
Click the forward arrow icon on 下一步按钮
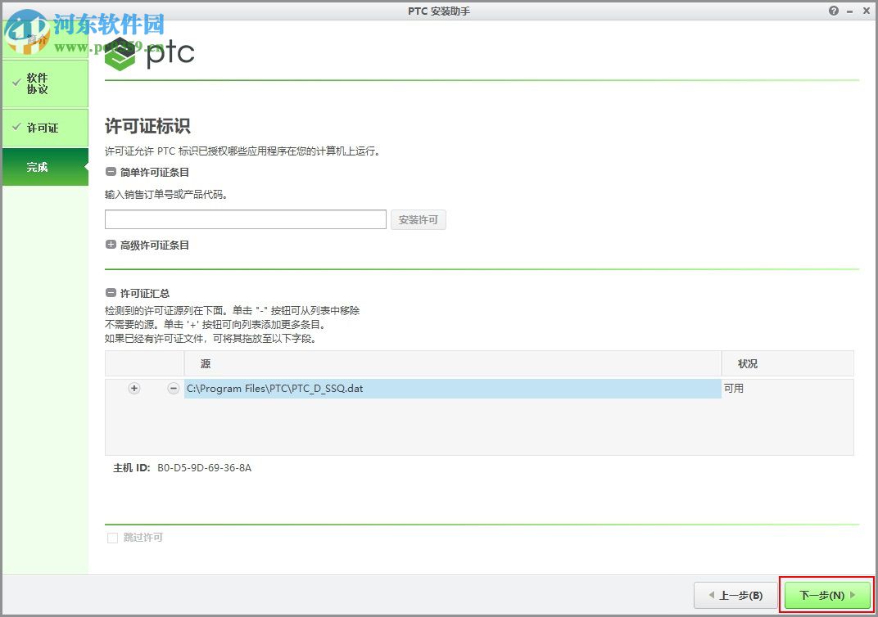pyautogui.click(x=853, y=595)
